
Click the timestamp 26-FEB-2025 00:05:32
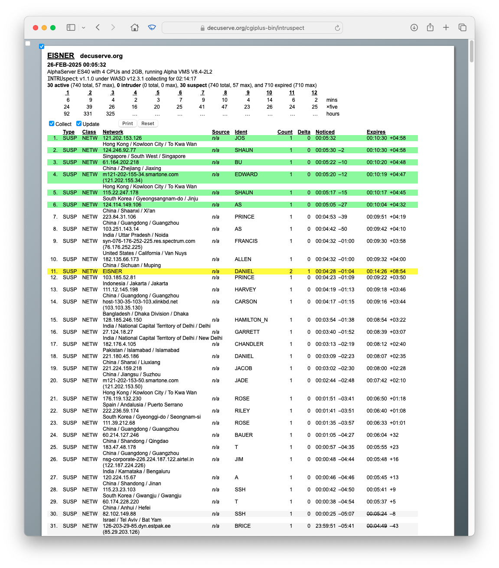tap(77, 65)
